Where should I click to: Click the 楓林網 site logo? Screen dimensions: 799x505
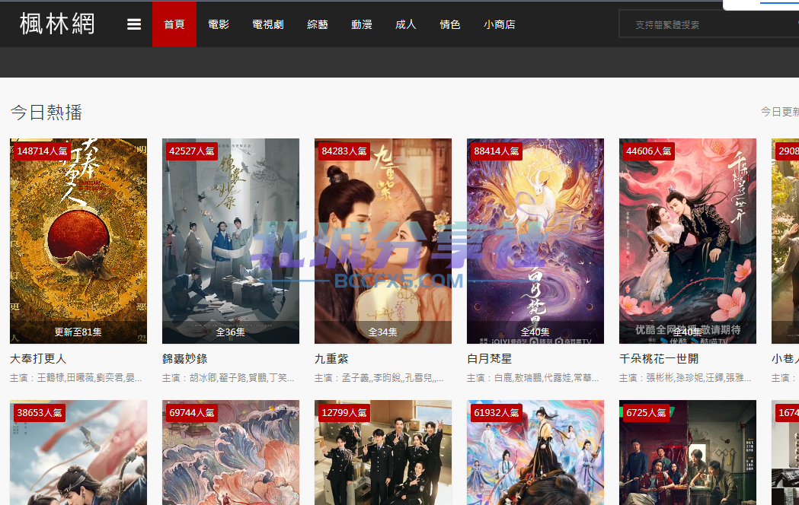57,24
